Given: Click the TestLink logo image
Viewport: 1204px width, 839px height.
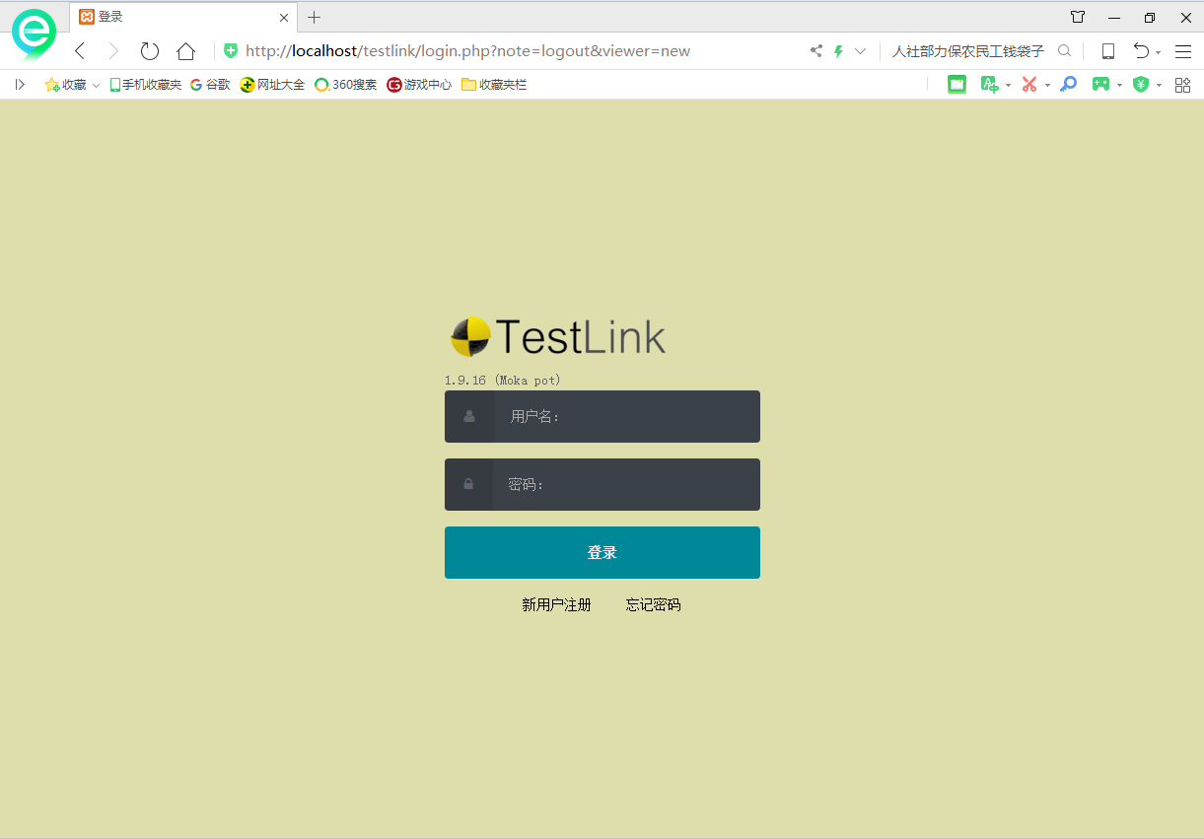Looking at the screenshot, I should pos(558,337).
